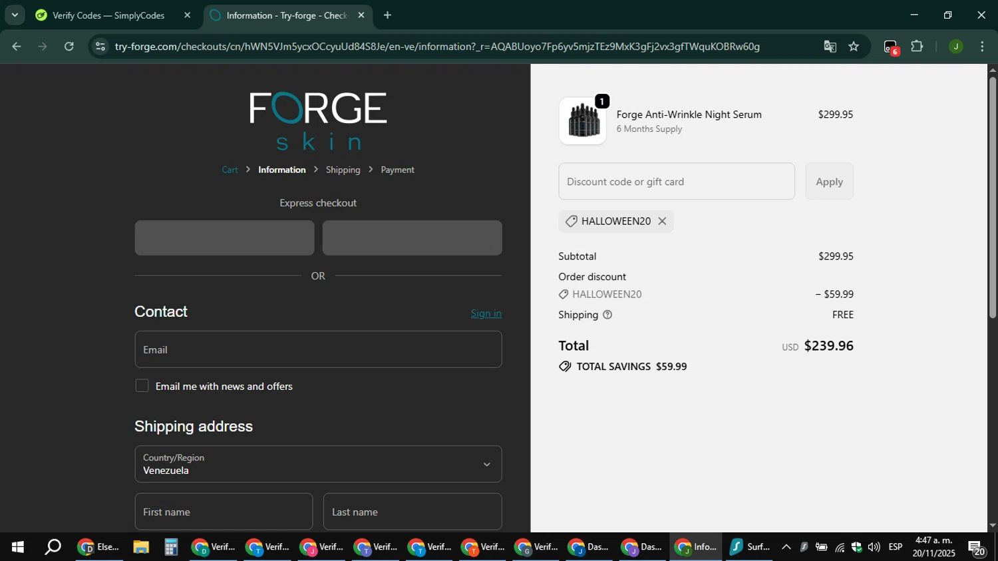Bookmark this page with the star icon

tap(854, 47)
